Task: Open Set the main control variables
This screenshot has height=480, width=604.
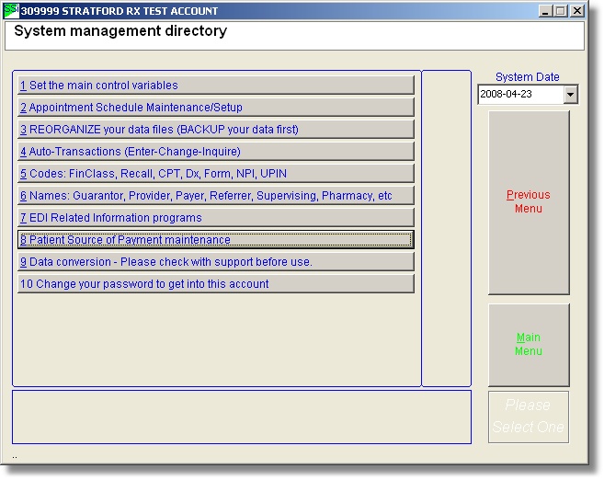Action: [216, 86]
